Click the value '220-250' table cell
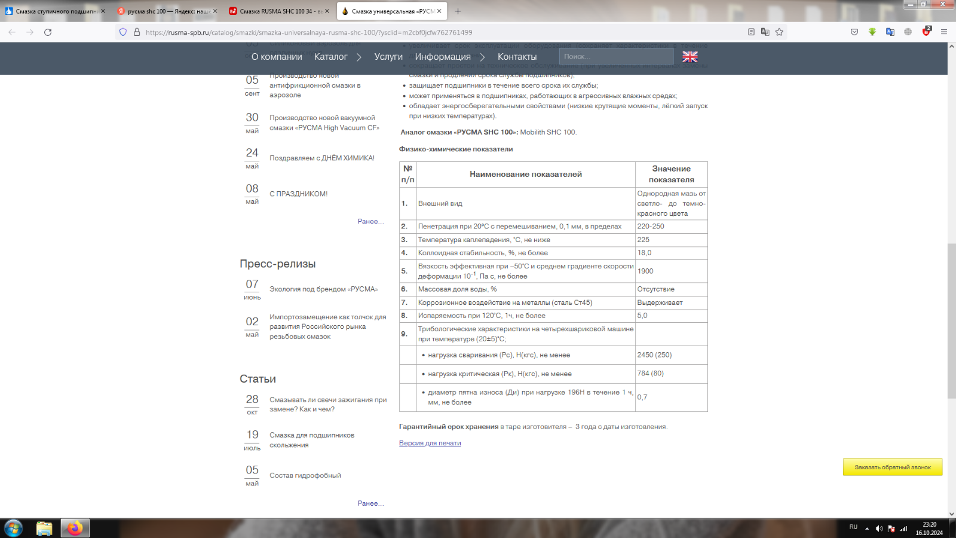 [671, 227]
